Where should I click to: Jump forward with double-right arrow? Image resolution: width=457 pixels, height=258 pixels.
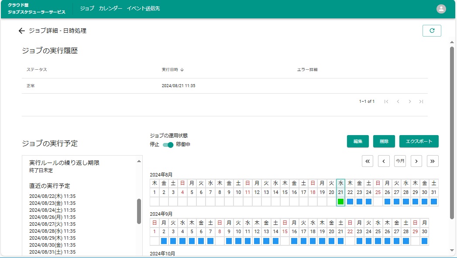(x=433, y=161)
